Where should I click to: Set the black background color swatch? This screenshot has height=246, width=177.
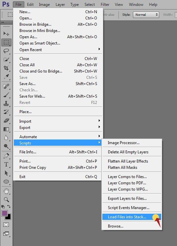[9, 217]
